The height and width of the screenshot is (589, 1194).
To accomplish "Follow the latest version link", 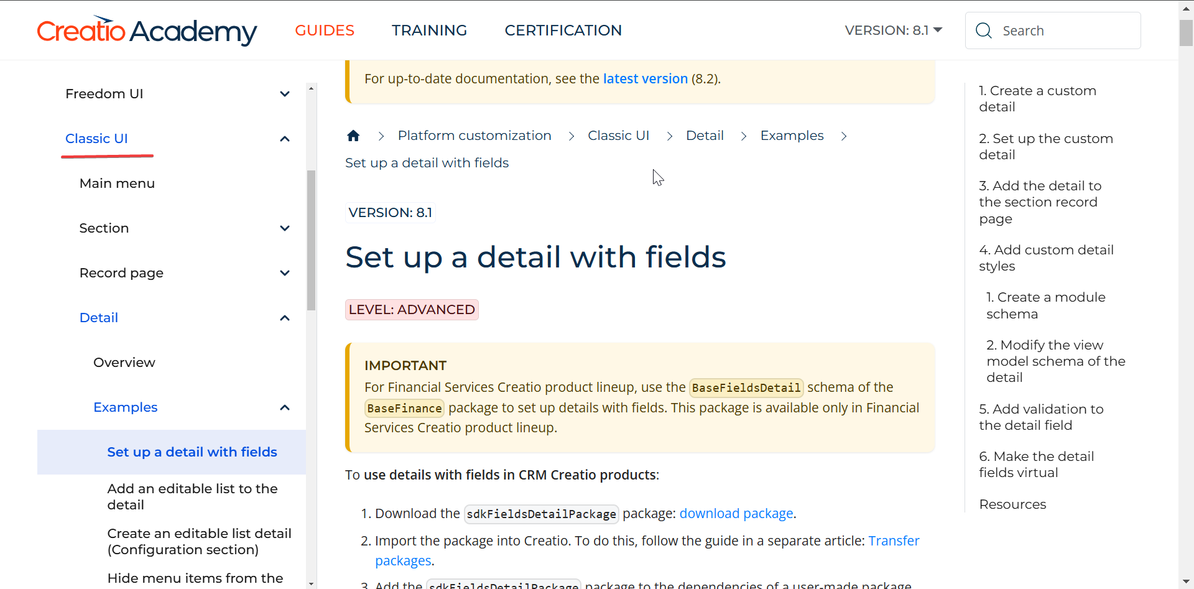I will [x=646, y=79].
